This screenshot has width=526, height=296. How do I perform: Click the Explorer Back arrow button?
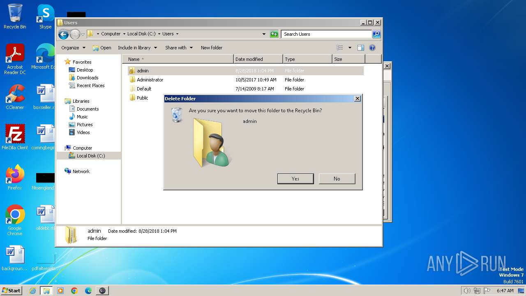(63, 34)
